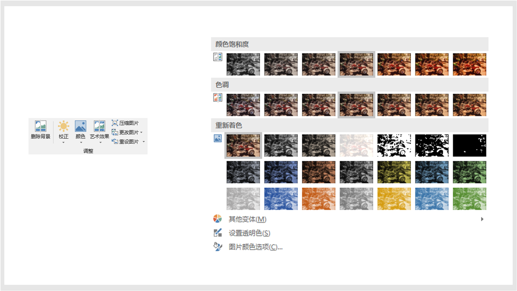Viewport: 517px width, 291px height.
Task: Expand the arrow next to 重设图片
Action: [143, 142]
